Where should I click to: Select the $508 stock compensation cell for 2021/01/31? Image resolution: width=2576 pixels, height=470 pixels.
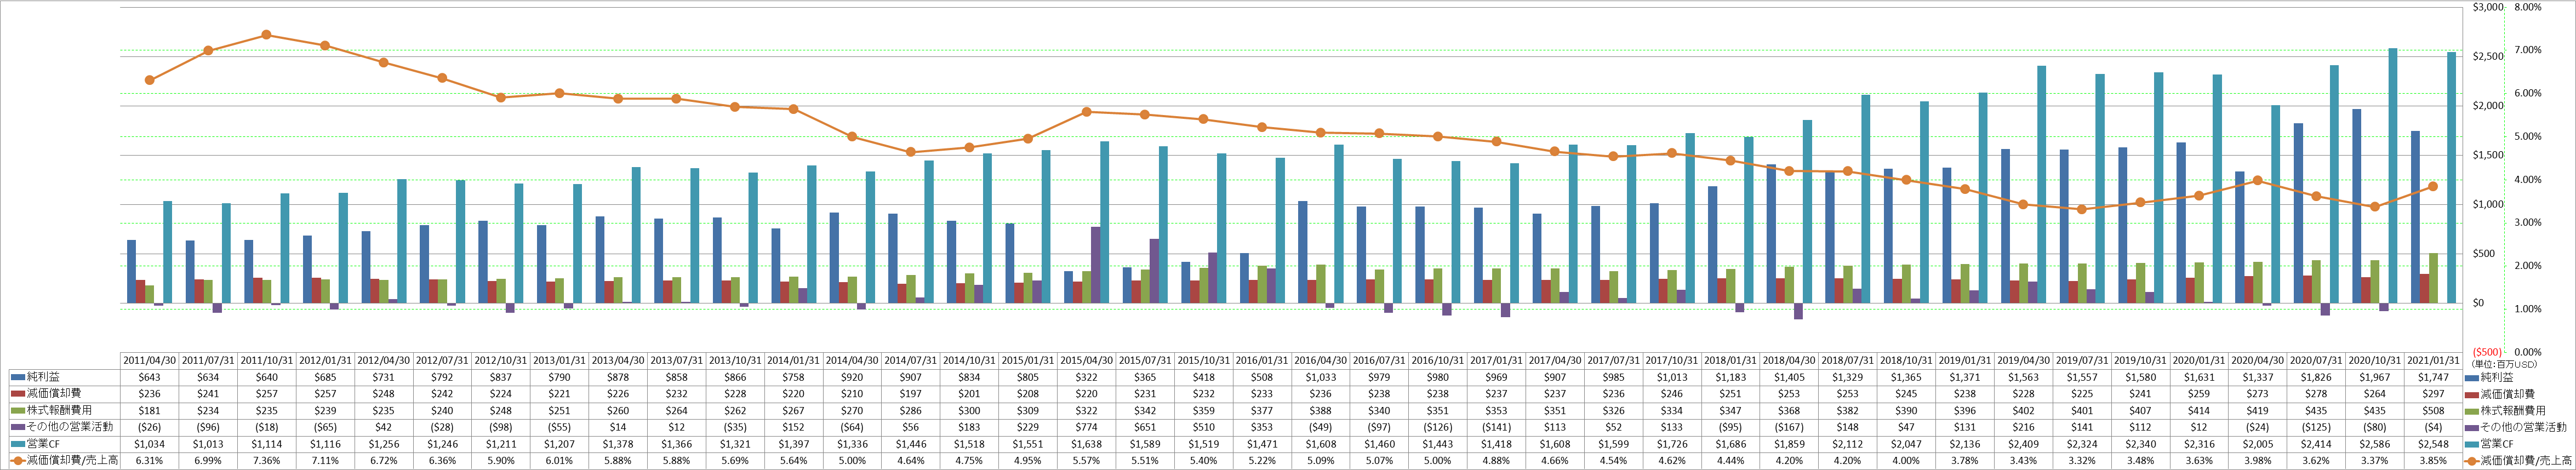point(2433,410)
